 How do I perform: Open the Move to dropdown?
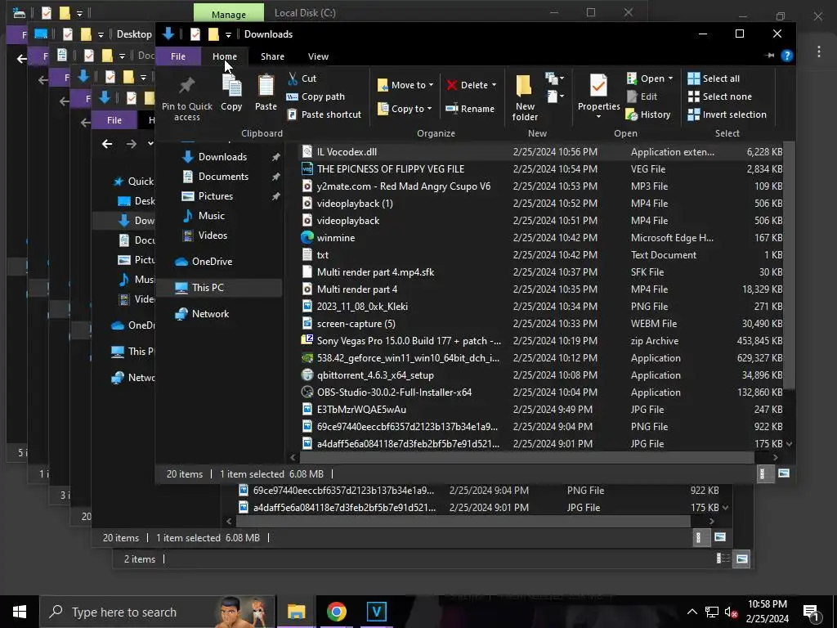pyautogui.click(x=405, y=85)
